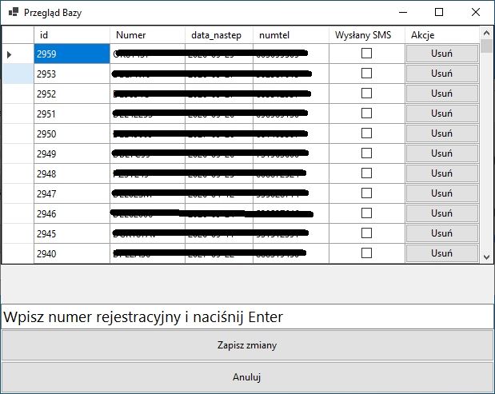
Task: Sort by the data_nastep column header
Action: click(x=218, y=35)
